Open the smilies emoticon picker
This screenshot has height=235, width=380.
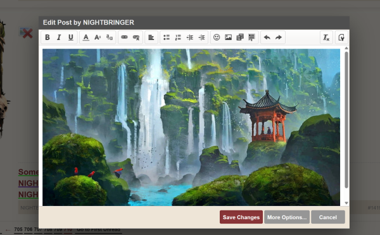pos(217,37)
